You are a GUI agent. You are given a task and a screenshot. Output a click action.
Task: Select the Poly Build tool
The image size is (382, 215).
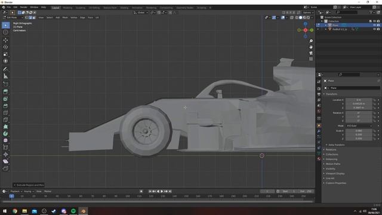(x=5, y=127)
